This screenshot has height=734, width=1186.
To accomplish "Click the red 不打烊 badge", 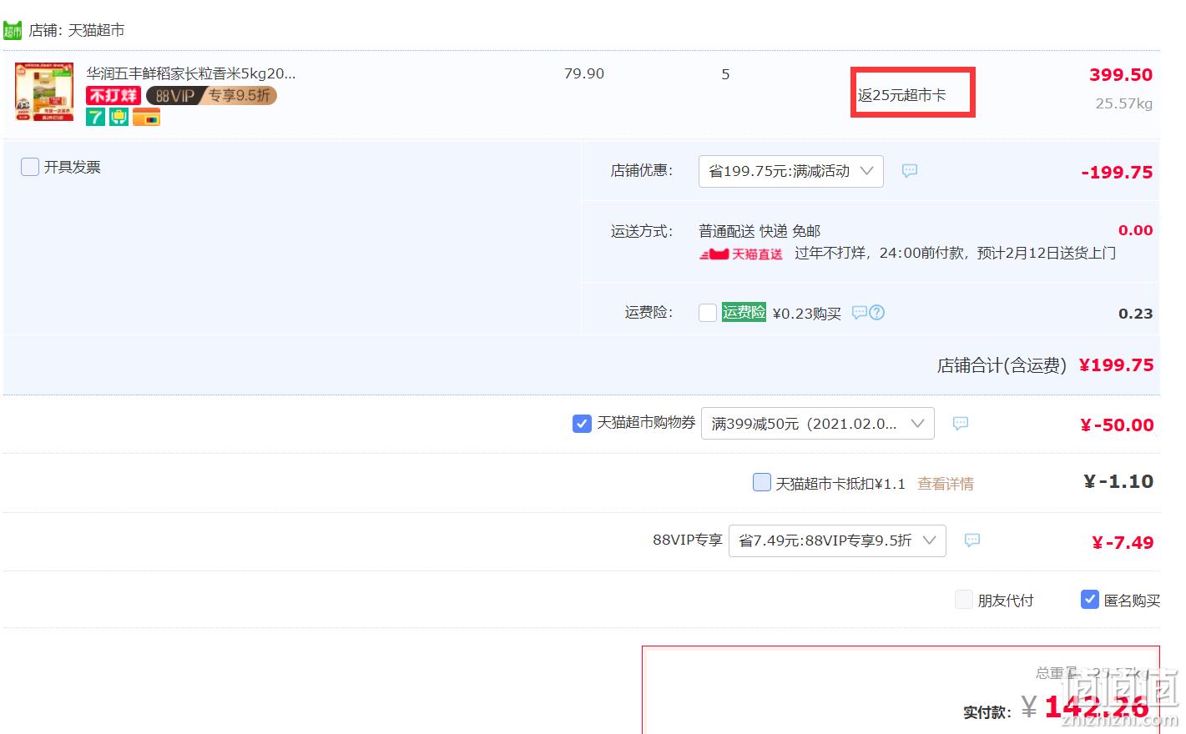I will pyautogui.click(x=114, y=96).
